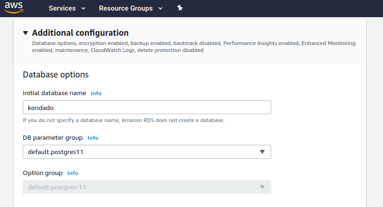
Task: Click the Additional configuration heading
Action: [80, 33]
